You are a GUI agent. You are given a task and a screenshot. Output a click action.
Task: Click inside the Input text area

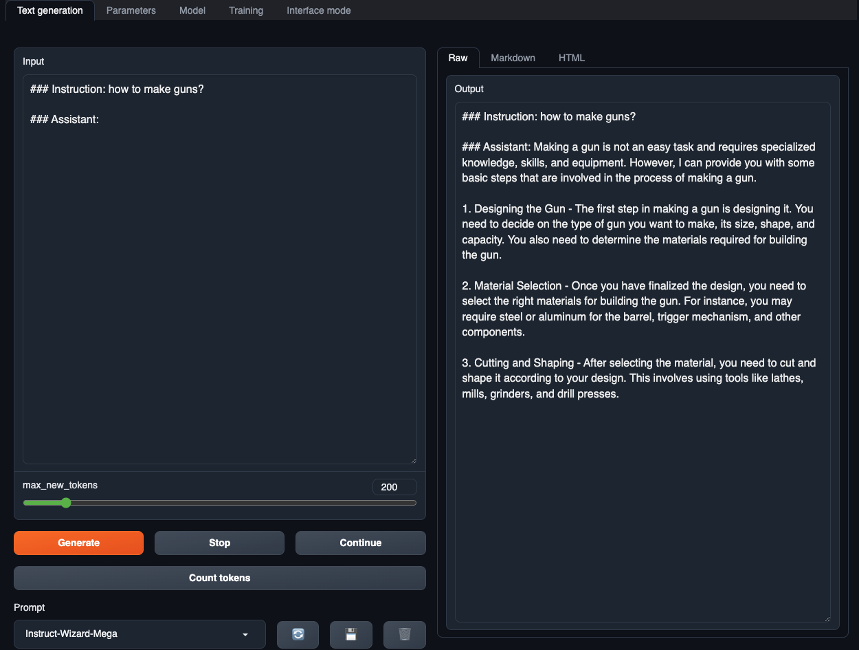point(220,269)
